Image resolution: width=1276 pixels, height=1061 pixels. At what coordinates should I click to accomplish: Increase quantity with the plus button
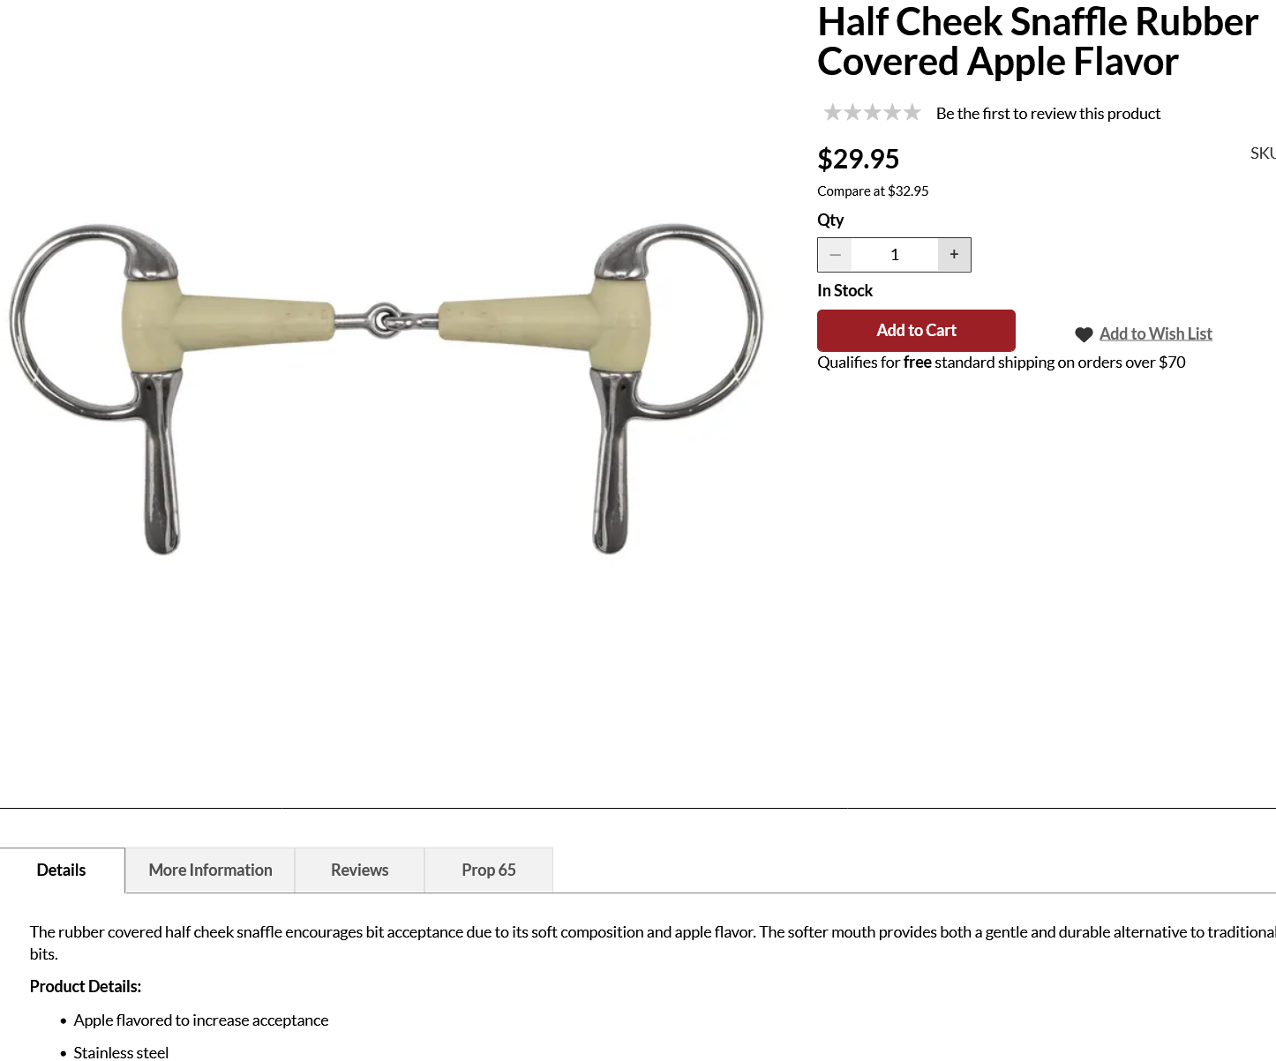click(x=954, y=255)
